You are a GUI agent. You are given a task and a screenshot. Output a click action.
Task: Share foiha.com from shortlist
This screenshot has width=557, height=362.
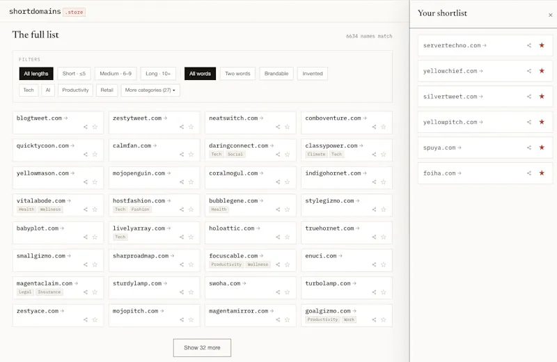point(529,173)
